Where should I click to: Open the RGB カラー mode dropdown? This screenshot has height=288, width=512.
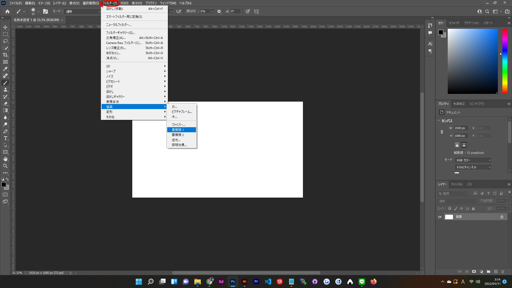click(x=473, y=160)
